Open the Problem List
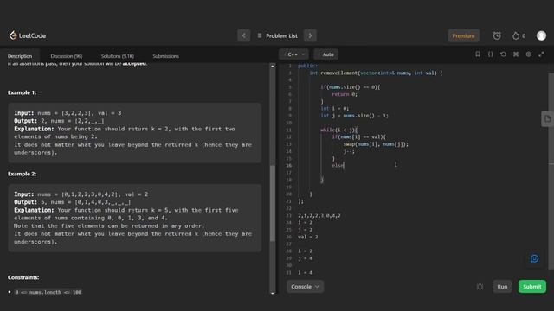Viewport: 554px width, 311px height. [278, 35]
